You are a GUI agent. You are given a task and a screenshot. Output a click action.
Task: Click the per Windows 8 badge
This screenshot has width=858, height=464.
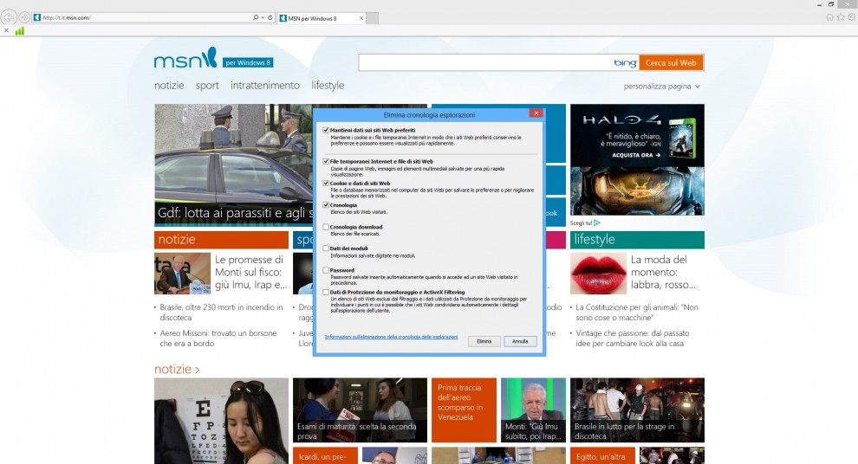click(x=248, y=63)
